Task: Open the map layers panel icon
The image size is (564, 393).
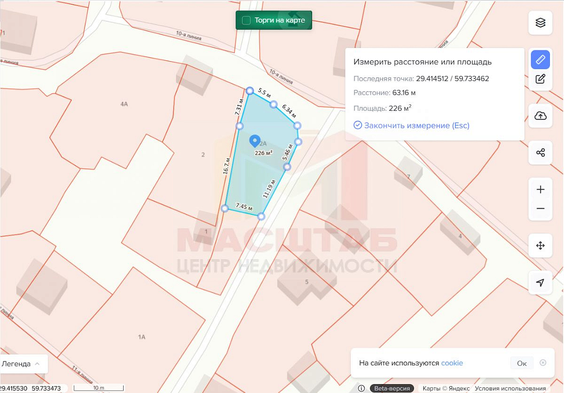Action: [x=540, y=23]
